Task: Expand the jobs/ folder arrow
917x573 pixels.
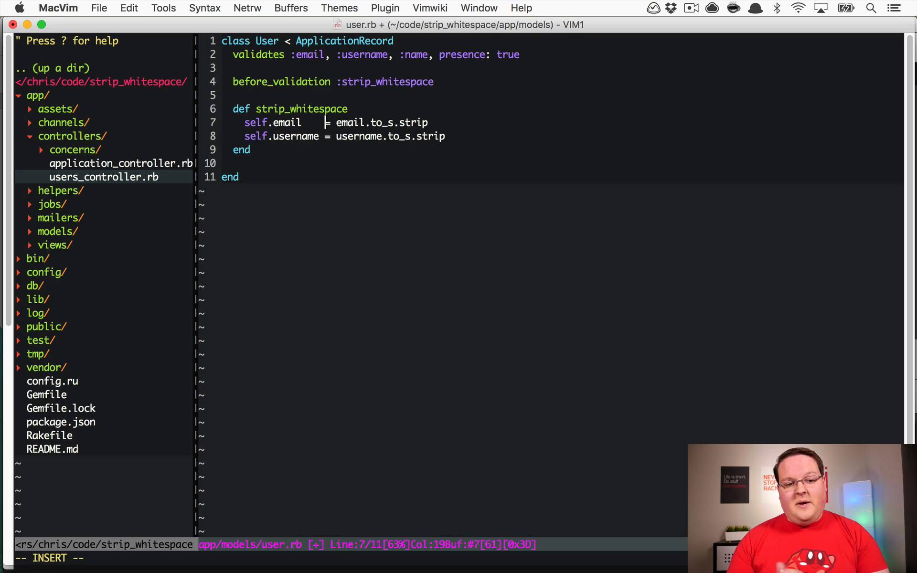Action: (x=30, y=204)
